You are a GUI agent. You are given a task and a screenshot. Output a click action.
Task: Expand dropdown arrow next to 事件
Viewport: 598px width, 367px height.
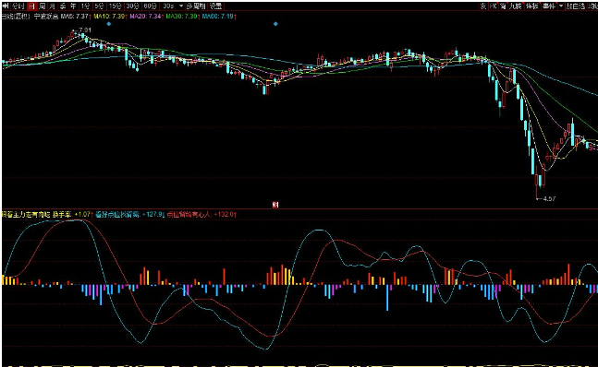(561, 6)
